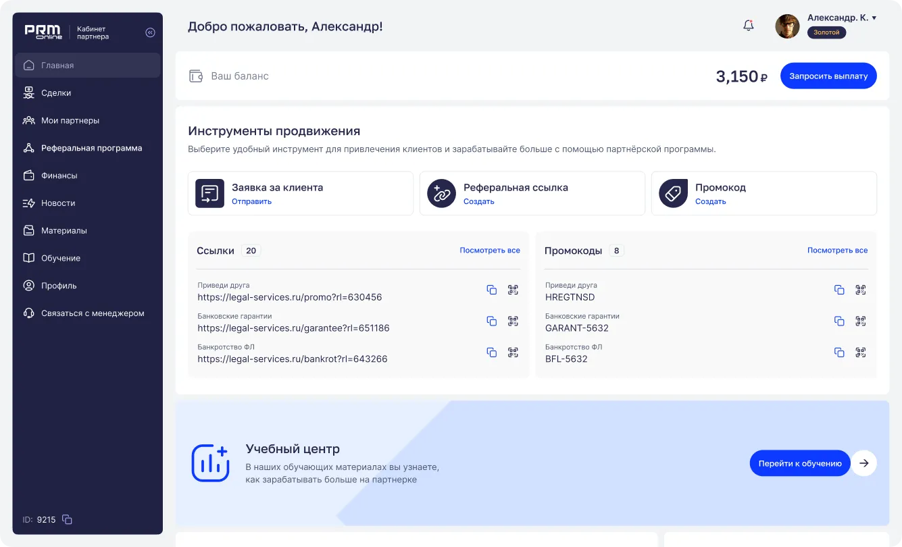Click Создать under Промокод
Viewport: 902px width, 547px height.
point(711,201)
